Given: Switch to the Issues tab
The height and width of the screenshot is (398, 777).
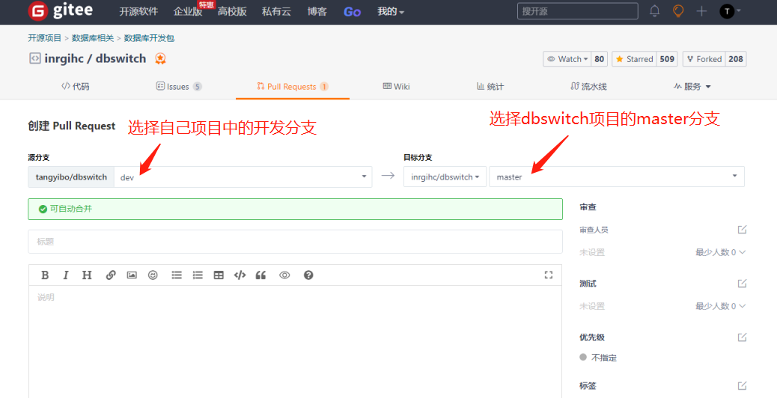Looking at the screenshot, I should (x=178, y=87).
